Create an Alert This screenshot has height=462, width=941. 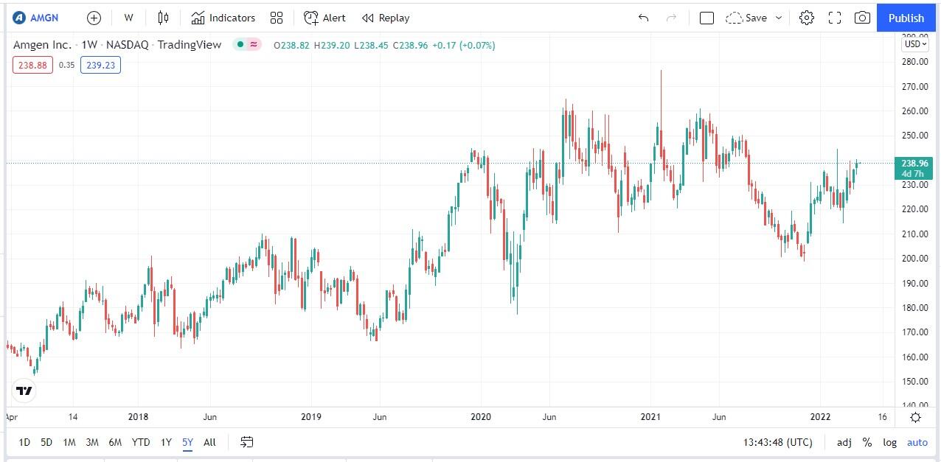(324, 18)
